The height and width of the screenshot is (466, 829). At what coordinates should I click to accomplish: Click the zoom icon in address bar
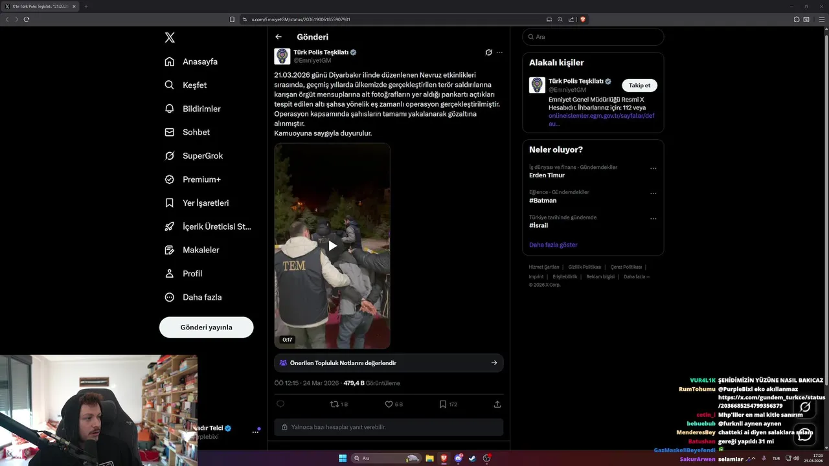coord(560,19)
